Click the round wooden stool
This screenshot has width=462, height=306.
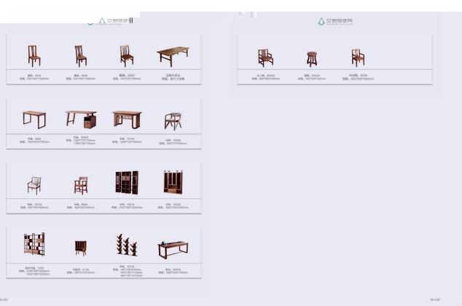(x=312, y=58)
